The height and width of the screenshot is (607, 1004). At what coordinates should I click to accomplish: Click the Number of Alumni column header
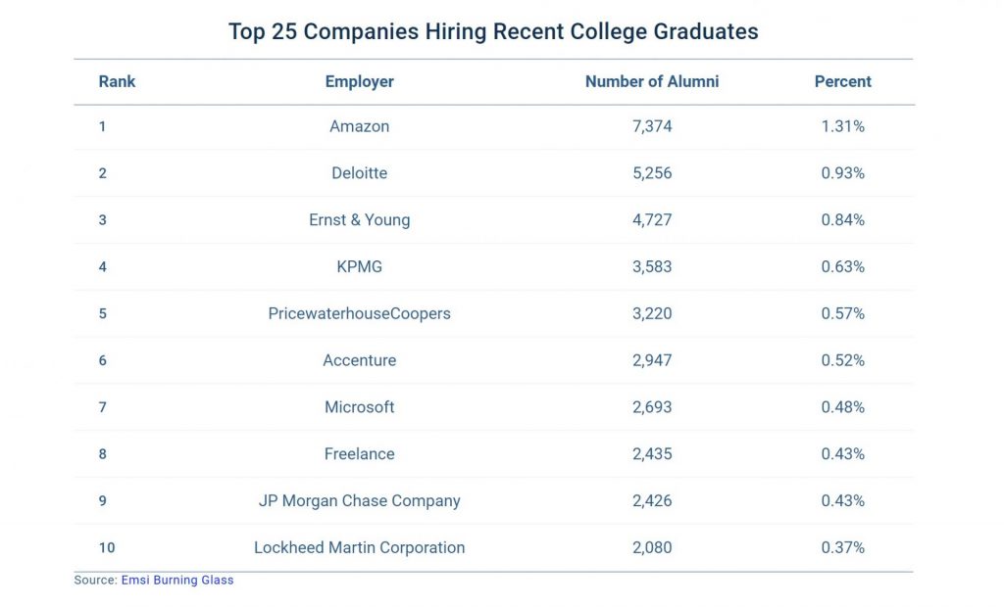(x=652, y=81)
